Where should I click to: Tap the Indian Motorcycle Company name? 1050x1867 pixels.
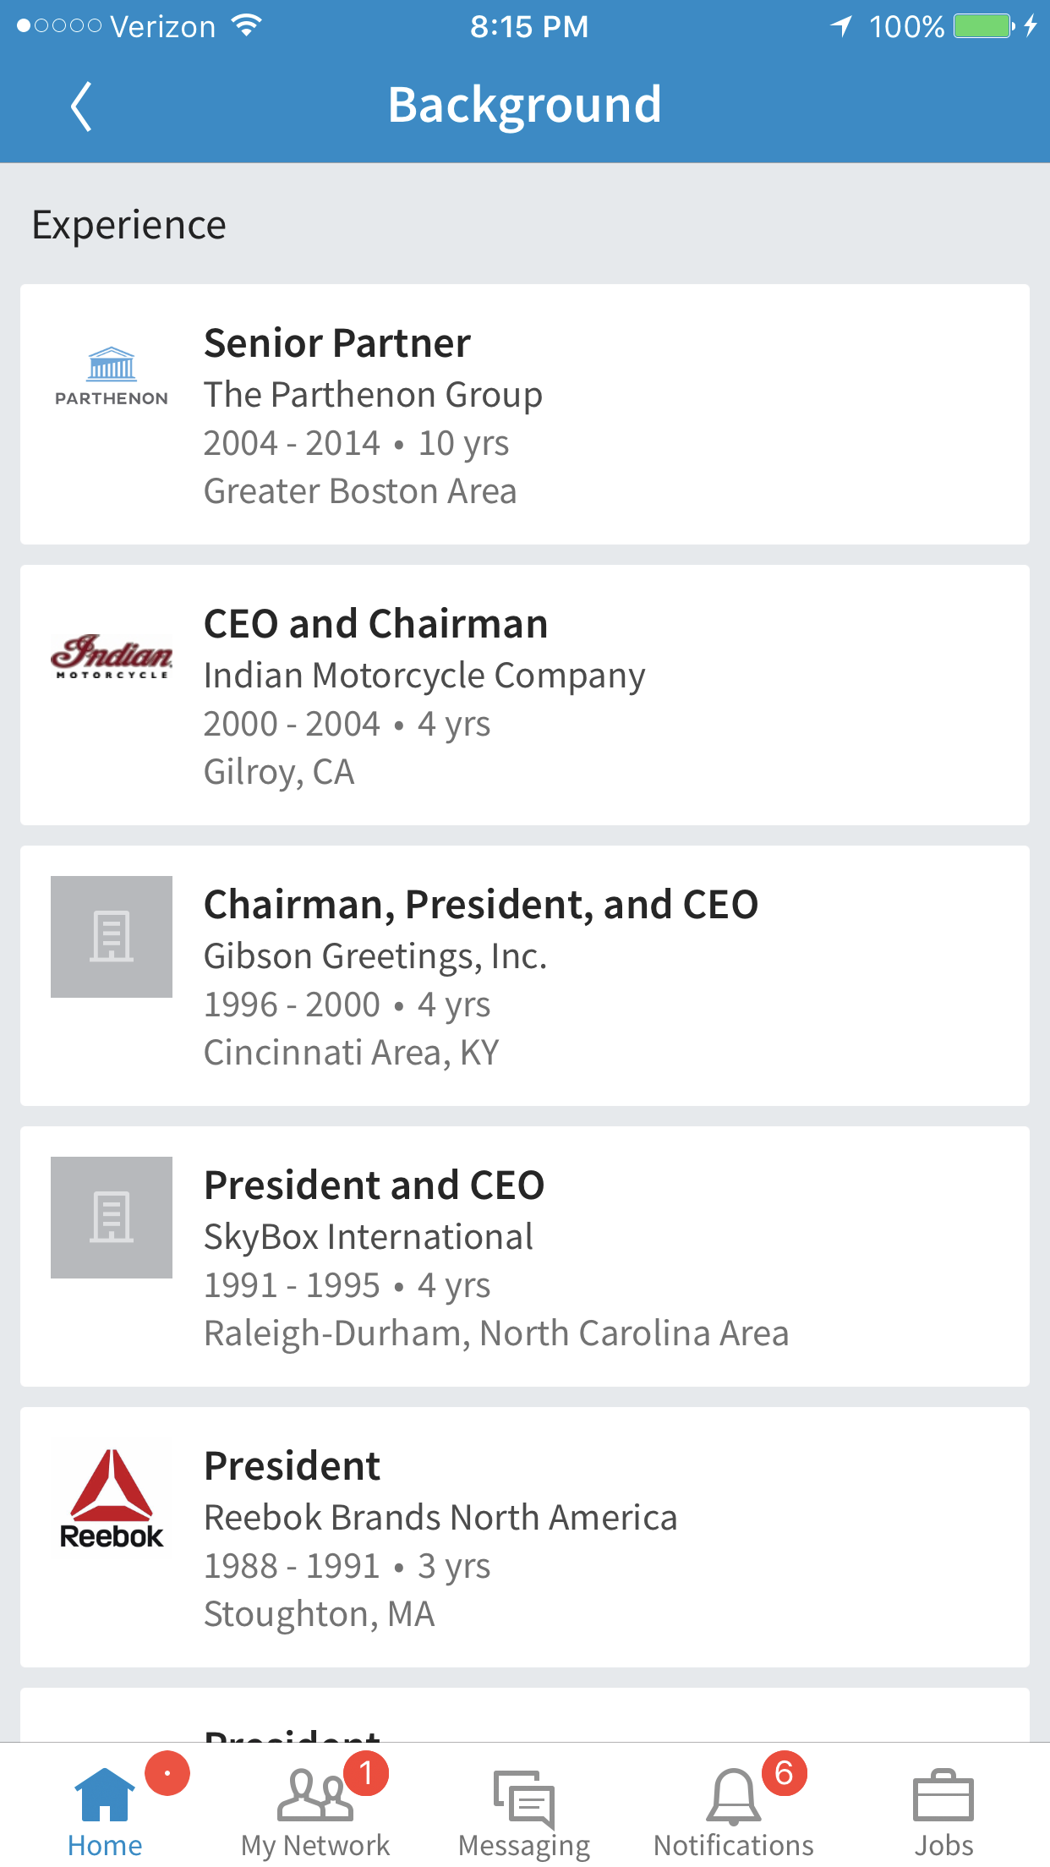(424, 676)
